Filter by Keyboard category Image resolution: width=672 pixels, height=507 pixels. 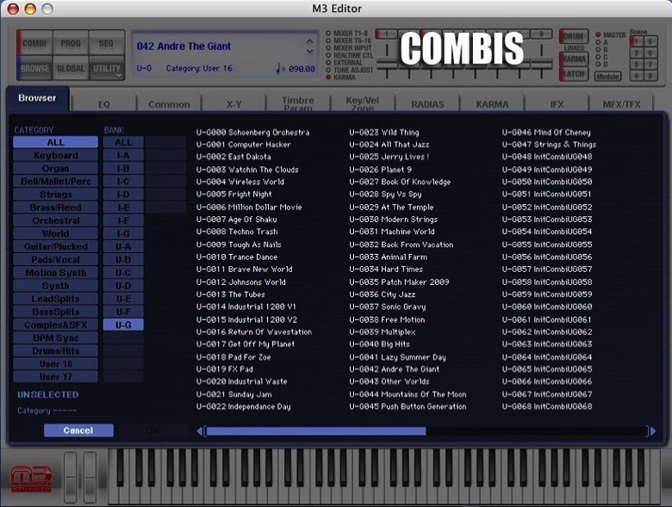pyautogui.click(x=56, y=156)
